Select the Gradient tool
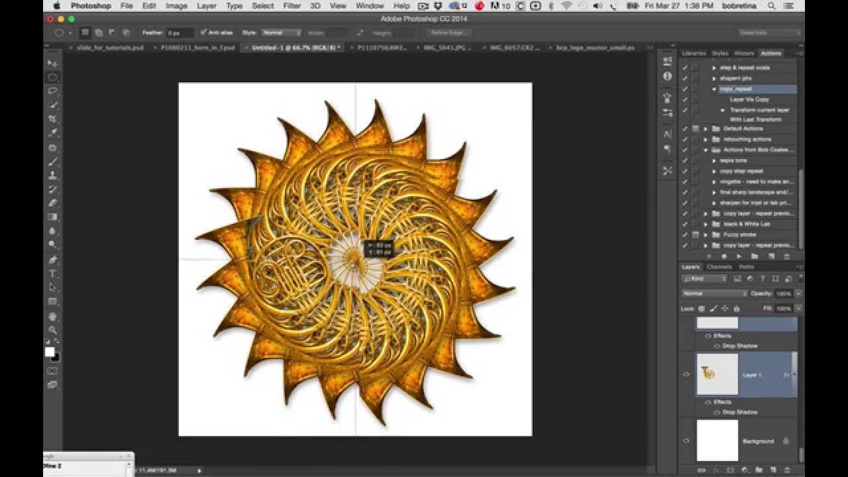 [x=52, y=217]
